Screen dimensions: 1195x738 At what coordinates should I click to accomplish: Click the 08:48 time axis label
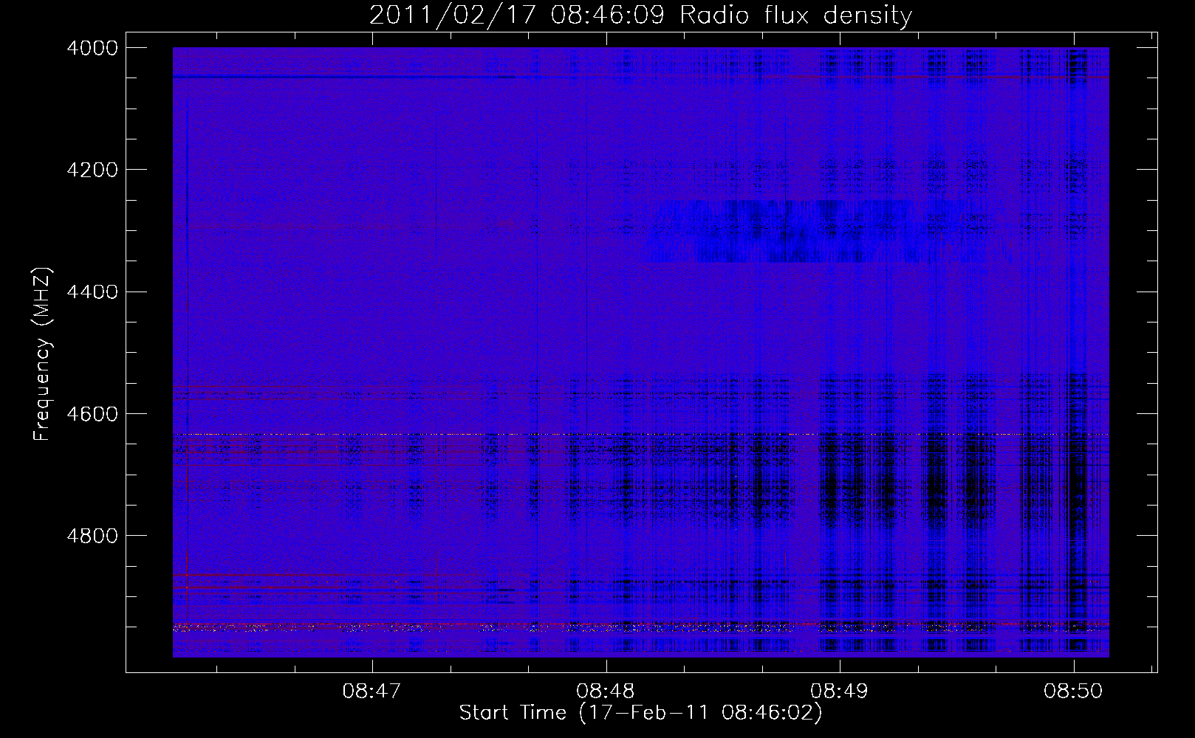[x=606, y=691]
